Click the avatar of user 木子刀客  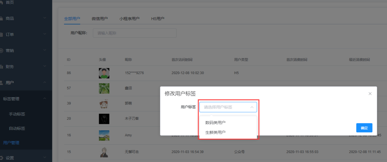pyautogui.click(x=104, y=119)
